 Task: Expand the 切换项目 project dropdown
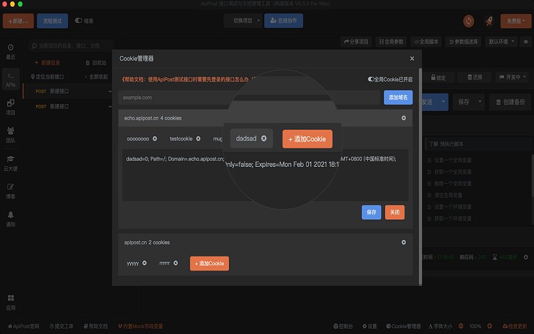242,21
